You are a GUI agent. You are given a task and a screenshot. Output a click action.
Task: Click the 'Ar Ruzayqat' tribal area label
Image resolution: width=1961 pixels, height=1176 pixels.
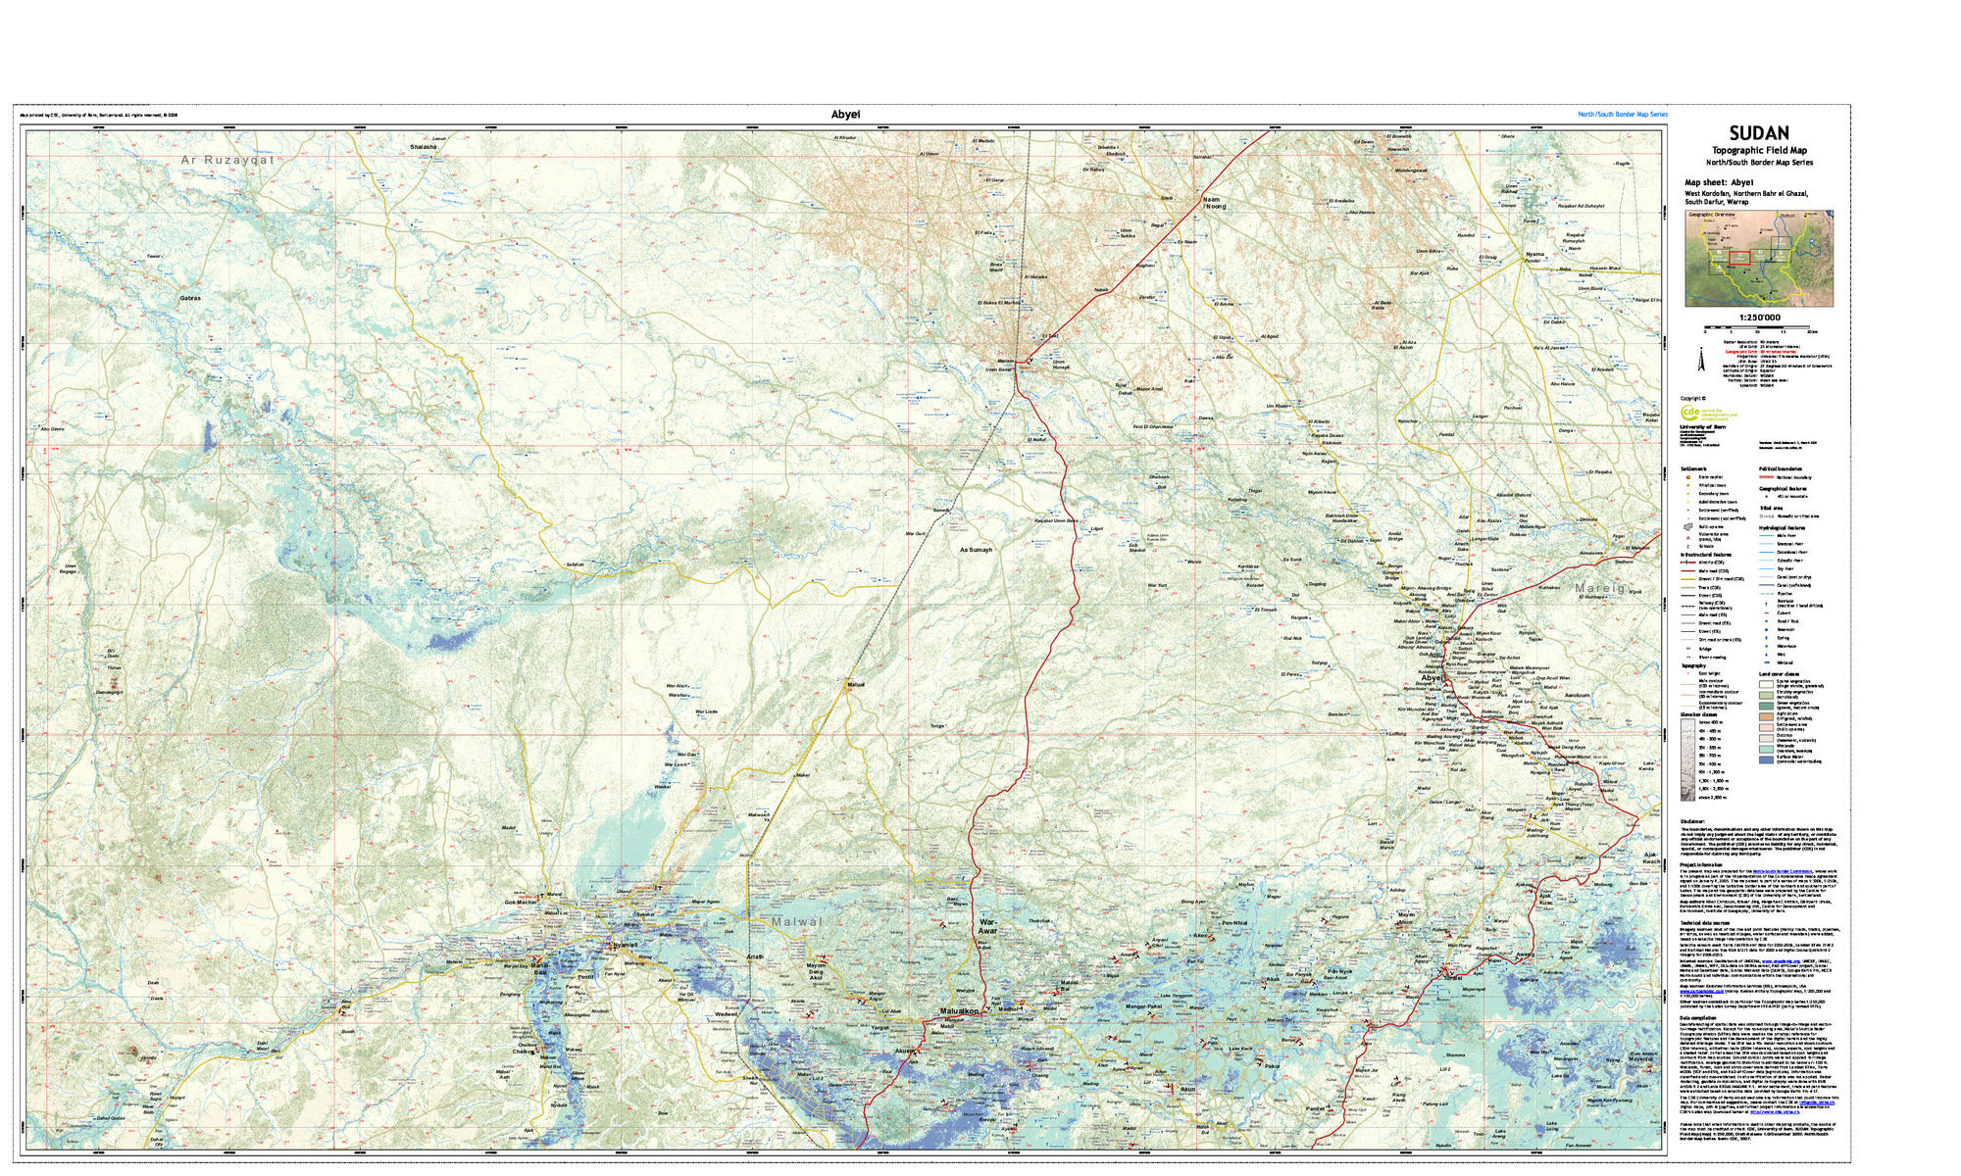226,159
